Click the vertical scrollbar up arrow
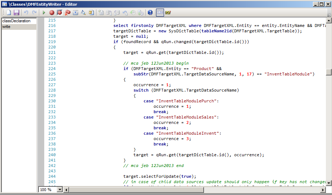 point(329,20)
